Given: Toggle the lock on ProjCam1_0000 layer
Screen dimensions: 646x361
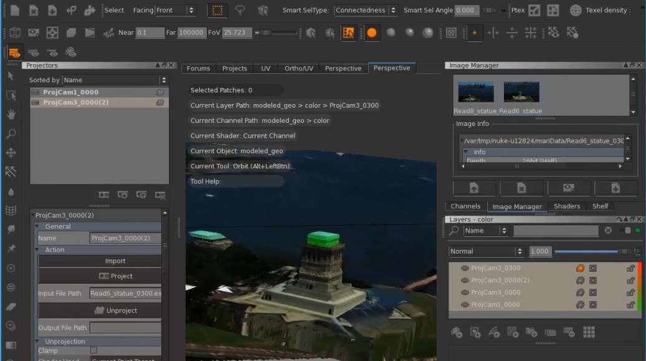Looking at the screenshot, I should (630, 305).
